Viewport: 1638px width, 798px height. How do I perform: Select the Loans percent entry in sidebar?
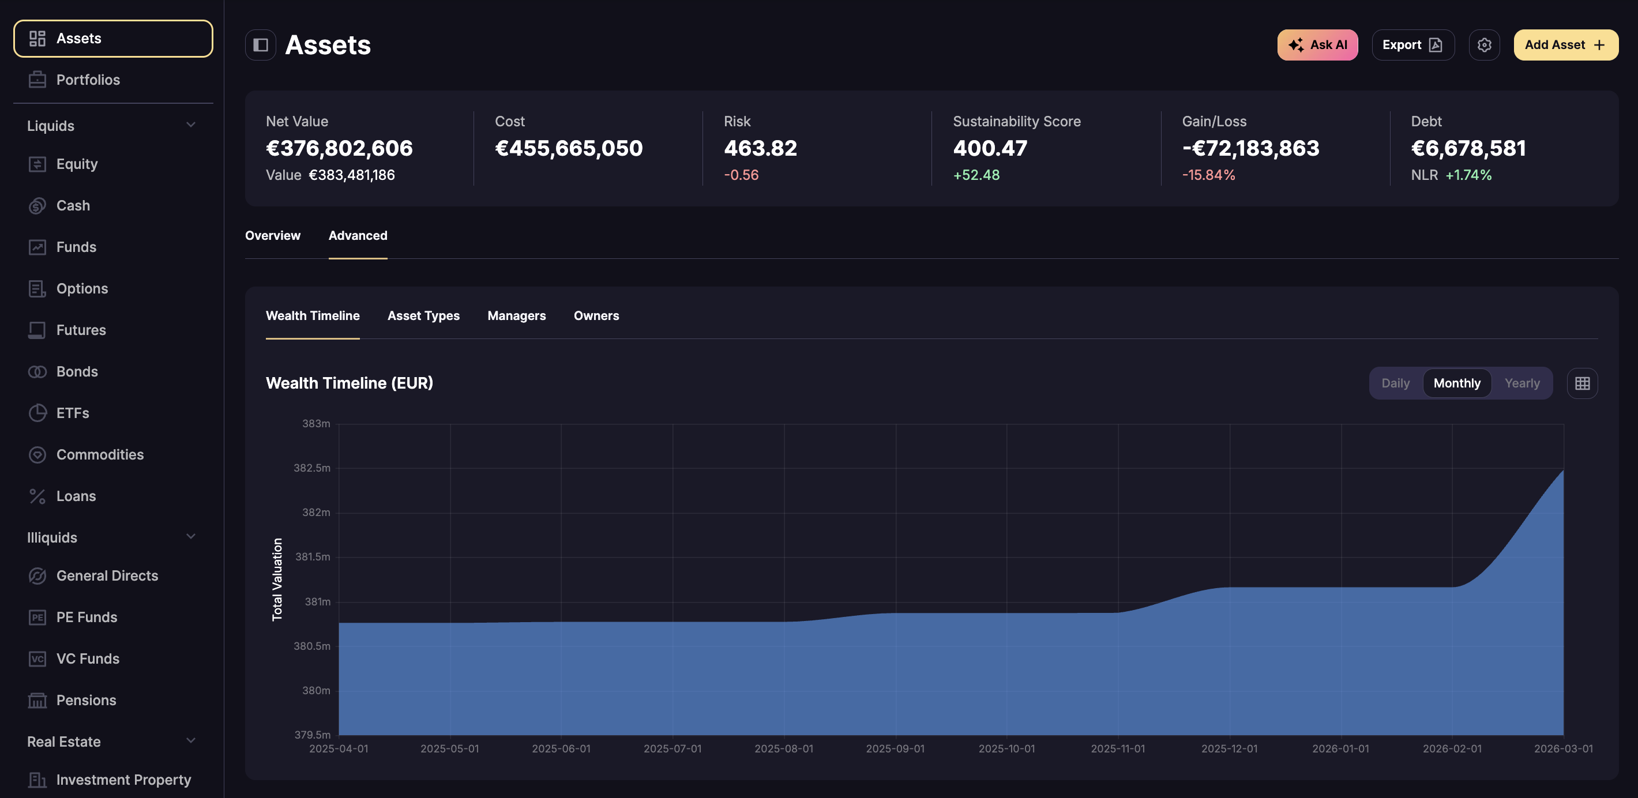pyautogui.click(x=37, y=495)
